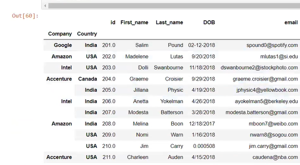Select the Google company index cell
Viewport: 300px width, 165px height.
(x=63, y=45)
